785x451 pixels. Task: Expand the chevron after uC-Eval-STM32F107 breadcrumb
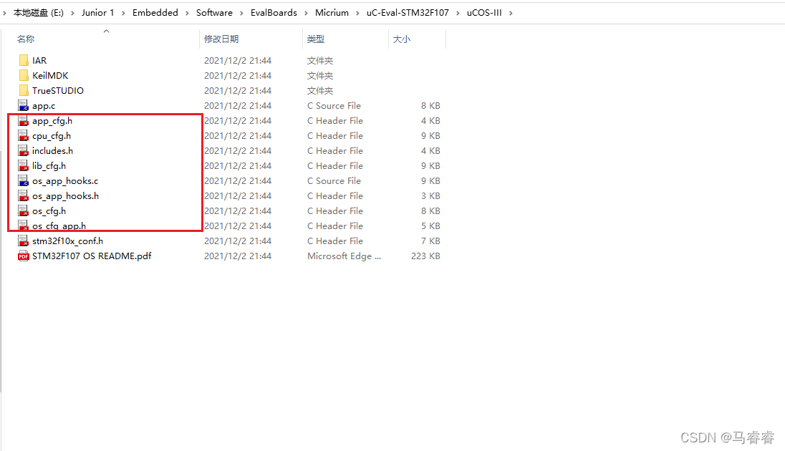click(x=458, y=13)
